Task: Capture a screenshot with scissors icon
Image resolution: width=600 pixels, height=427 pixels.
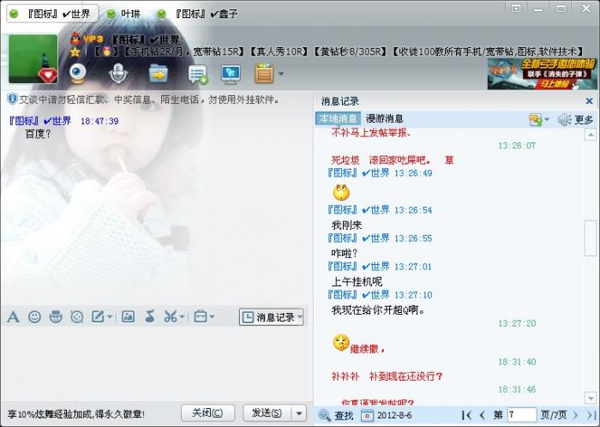Action: (x=171, y=316)
